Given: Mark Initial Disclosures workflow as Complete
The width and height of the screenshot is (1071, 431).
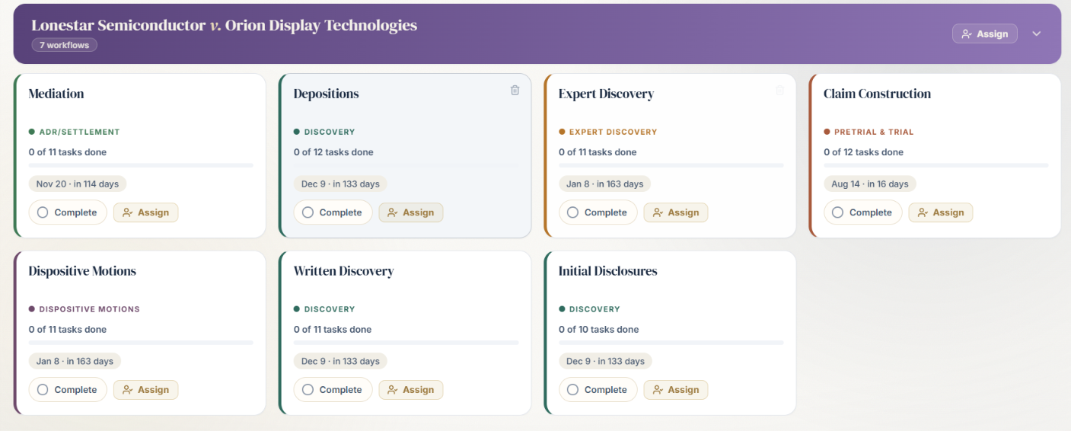Looking at the screenshot, I should (x=597, y=390).
